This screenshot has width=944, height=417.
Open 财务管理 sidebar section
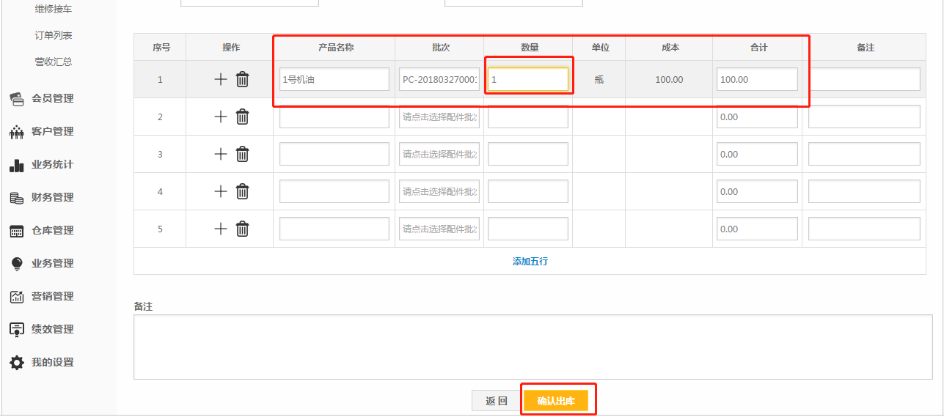point(52,197)
